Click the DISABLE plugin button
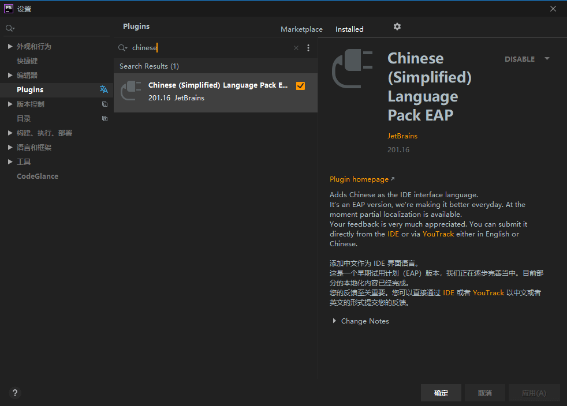 (x=520, y=59)
